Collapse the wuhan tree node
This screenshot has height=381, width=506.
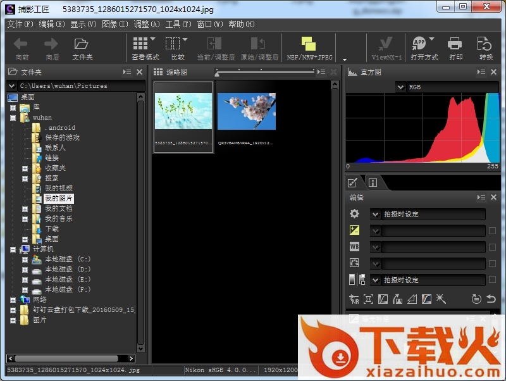click(13, 118)
